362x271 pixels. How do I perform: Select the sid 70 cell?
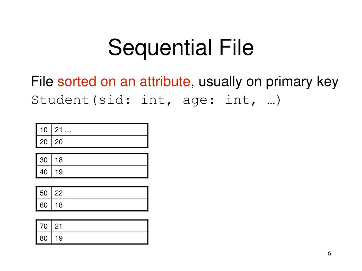click(x=43, y=226)
